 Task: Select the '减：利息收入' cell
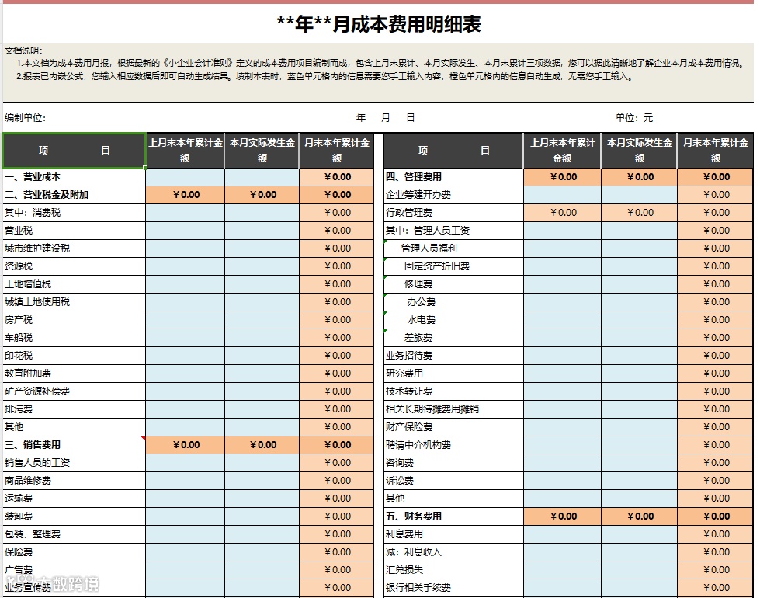(453, 552)
